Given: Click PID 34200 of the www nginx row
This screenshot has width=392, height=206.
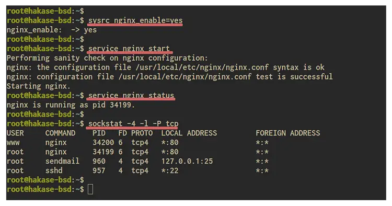Looking at the screenshot, I should pos(103,143).
